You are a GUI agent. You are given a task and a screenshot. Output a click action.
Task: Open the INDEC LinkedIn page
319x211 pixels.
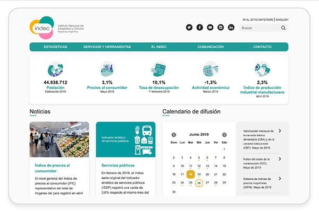click(x=231, y=27)
